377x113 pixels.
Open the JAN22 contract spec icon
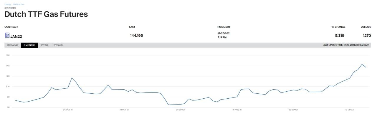[x=7, y=35]
